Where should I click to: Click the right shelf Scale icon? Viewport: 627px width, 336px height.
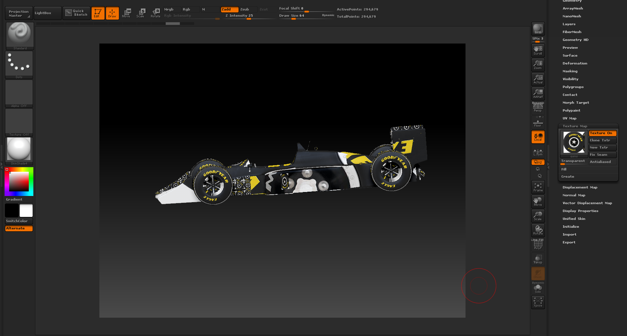click(x=538, y=216)
